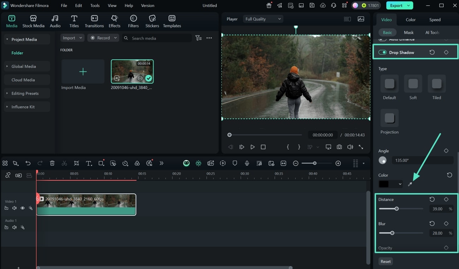Zoom in the timeline plus icon
Screen dimensions: 459x269
pos(338,163)
